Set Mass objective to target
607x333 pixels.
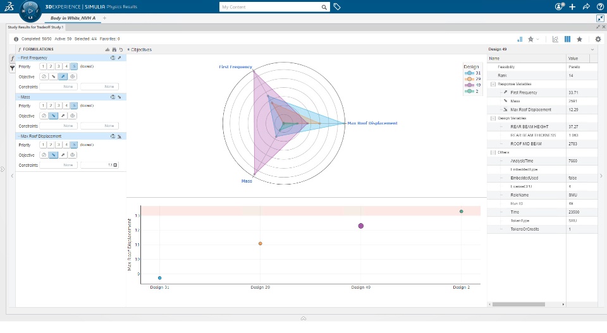point(72,116)
